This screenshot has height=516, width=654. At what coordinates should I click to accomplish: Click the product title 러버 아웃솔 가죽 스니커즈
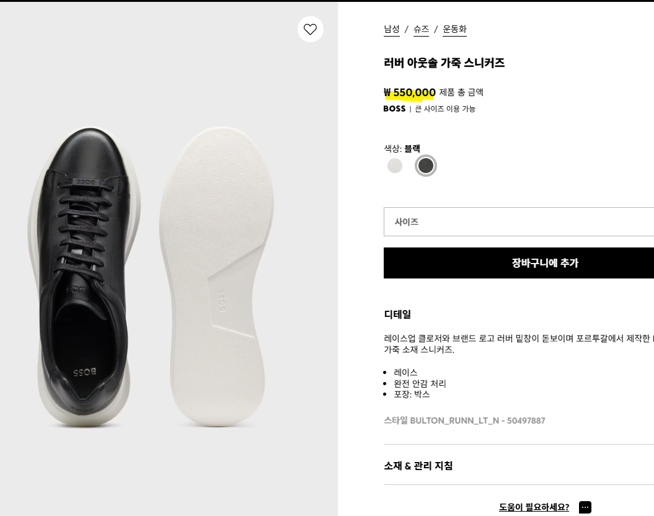(444, 63)
